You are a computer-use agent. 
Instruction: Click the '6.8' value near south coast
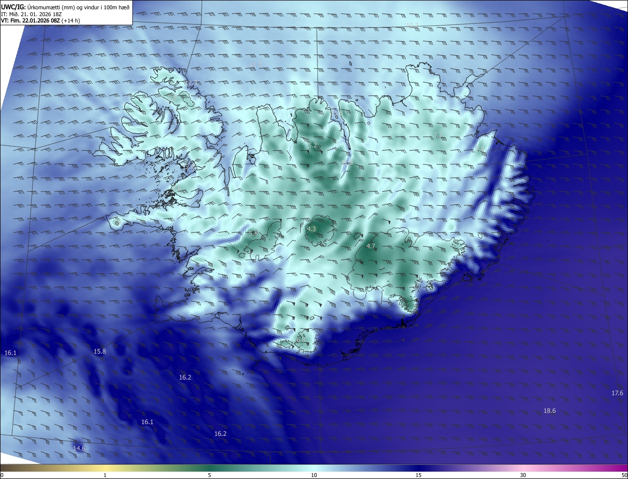point(301,339)
